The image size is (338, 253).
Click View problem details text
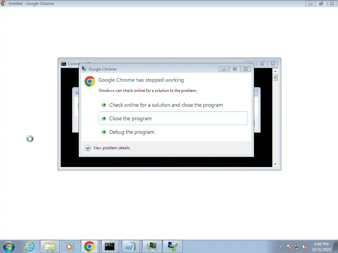(x=112, y=148)
